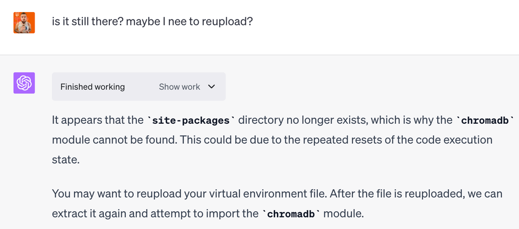Screen dimensions: 519x229
Task: Click `chromadb` code in the last paragraph
Action: click(294, 213)
